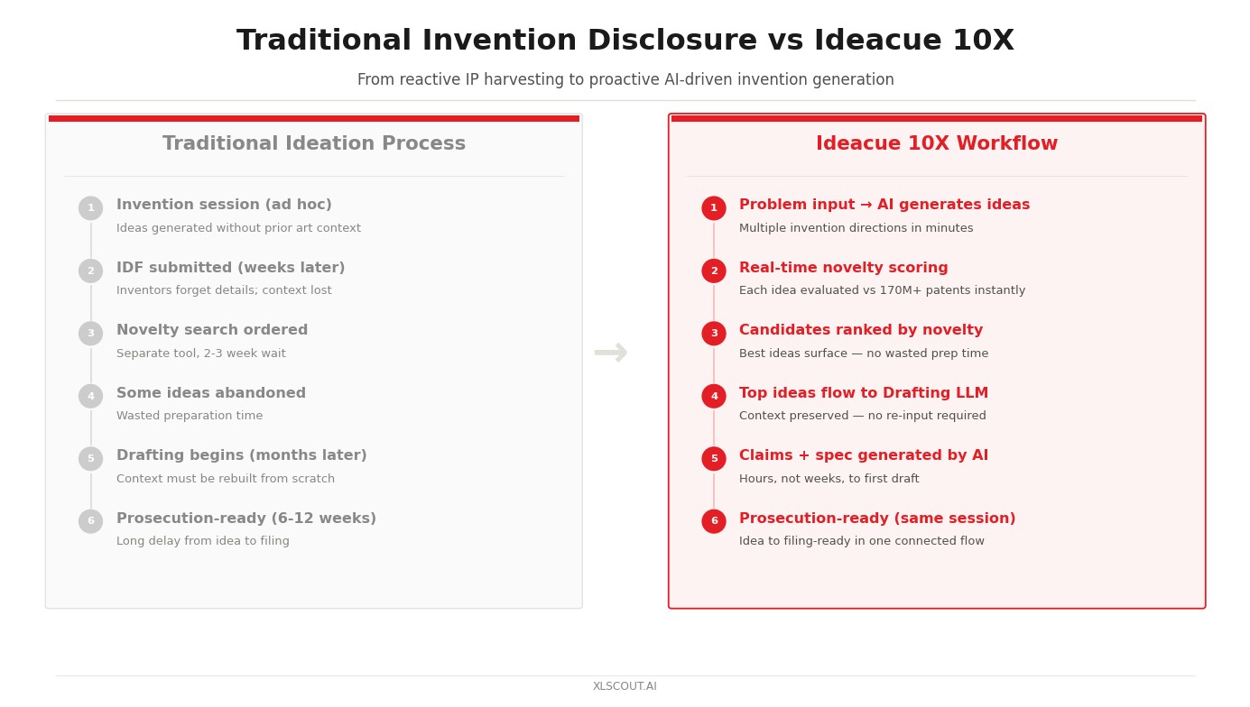Click red badge 2 beside Real-time novelty scoring

(x=714, y=271)
